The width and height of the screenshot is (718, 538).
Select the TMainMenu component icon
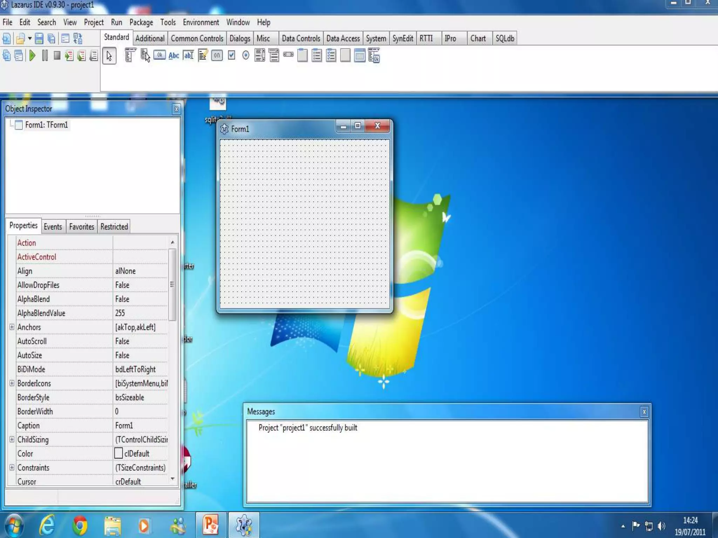click(130, 55)
